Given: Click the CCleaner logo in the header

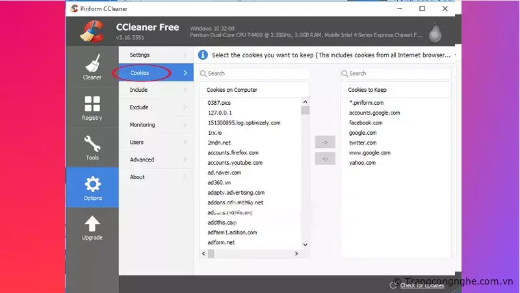Looking at the screenshot, I should click(x=92, y=31).
